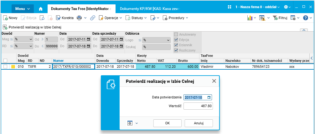
Task: Click the blue question mark help icon
Action: coord(305,18)
